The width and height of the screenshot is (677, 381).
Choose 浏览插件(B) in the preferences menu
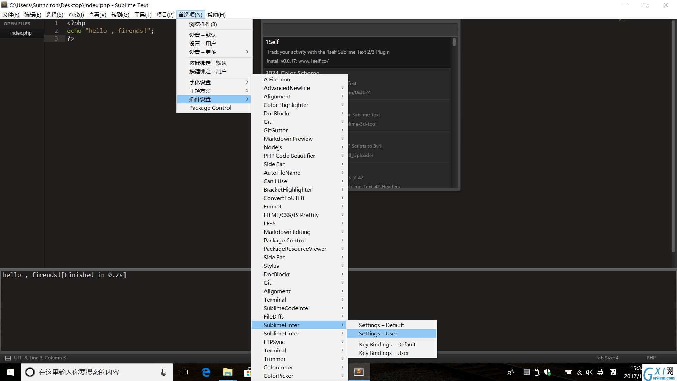tap(215, 24)
